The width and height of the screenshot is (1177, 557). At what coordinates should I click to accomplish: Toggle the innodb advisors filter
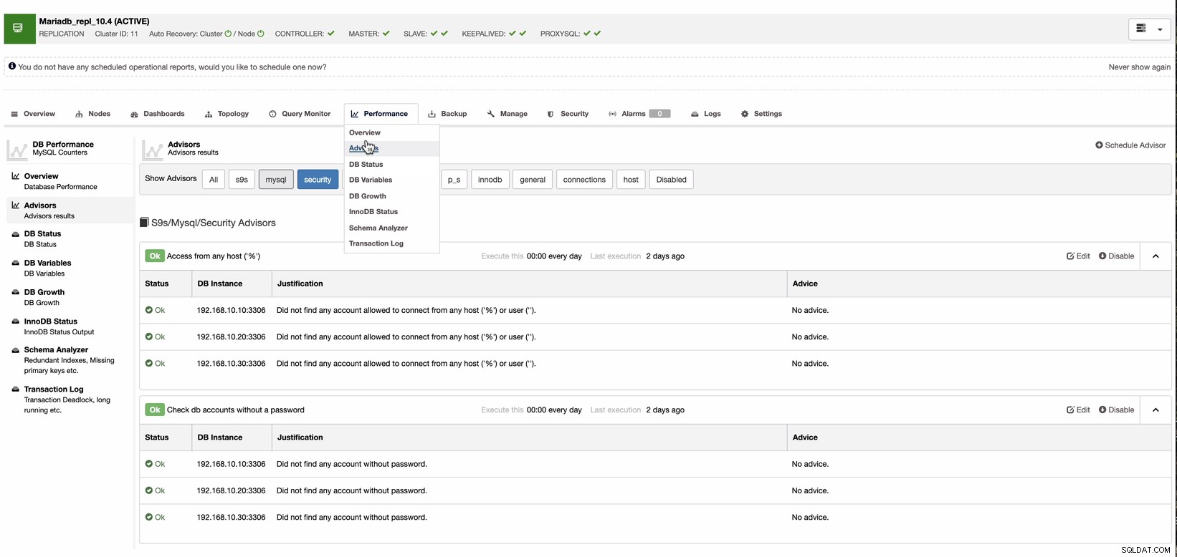(x=490, y=180)
